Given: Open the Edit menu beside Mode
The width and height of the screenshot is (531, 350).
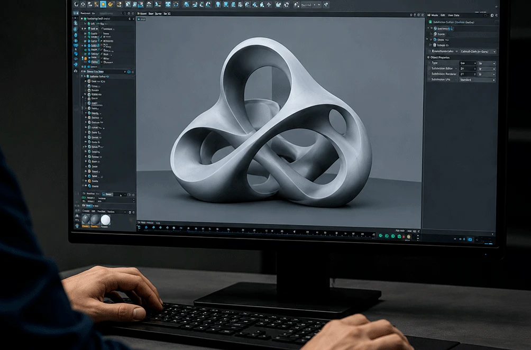Looking at the screenshot, I should tap(443, 15).
